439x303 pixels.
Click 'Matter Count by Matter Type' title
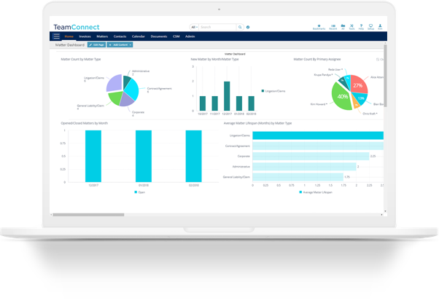(x=81, y=59)
